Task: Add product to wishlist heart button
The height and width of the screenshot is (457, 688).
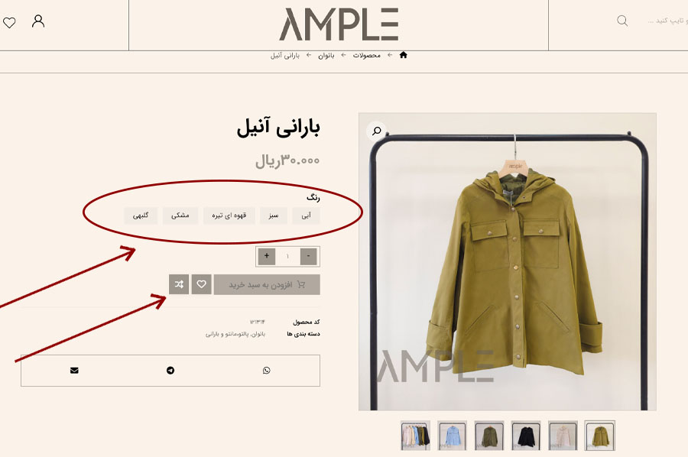Action: tap(201, 284)
